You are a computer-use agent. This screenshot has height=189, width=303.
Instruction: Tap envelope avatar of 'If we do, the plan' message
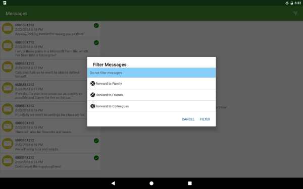[x=8, y=88]
